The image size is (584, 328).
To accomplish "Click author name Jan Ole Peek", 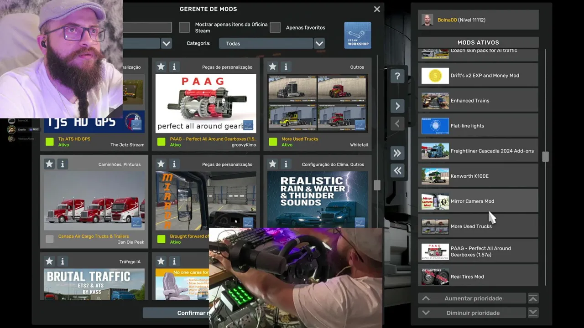I will (x=131, y=242).
